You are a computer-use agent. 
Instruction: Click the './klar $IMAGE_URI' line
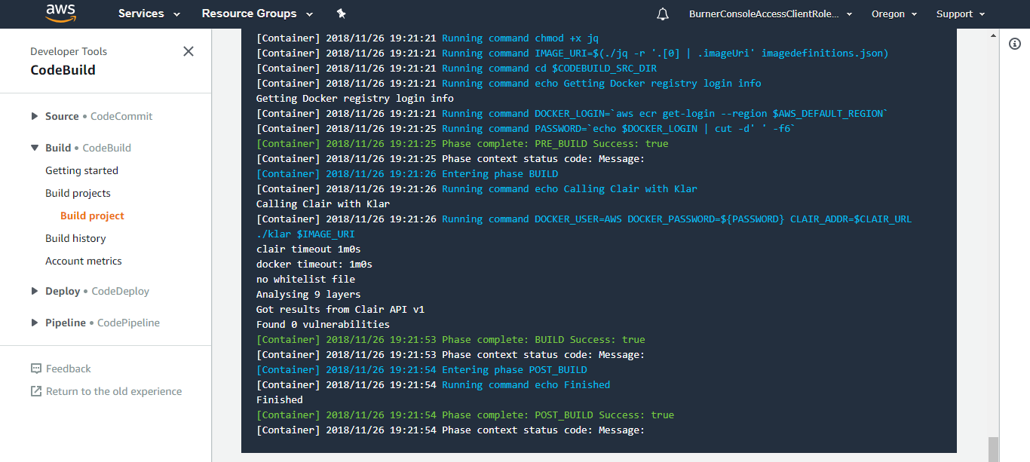tap(305, 234)
